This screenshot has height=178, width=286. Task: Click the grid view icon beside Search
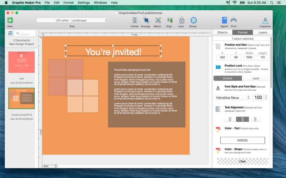pyautogui.click(x=10, y=33)
